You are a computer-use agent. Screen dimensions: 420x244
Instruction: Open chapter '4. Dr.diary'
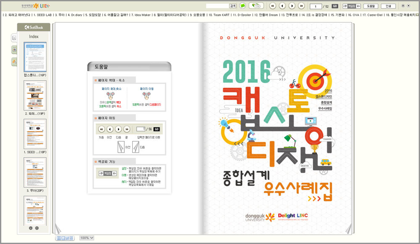[75, 15]
